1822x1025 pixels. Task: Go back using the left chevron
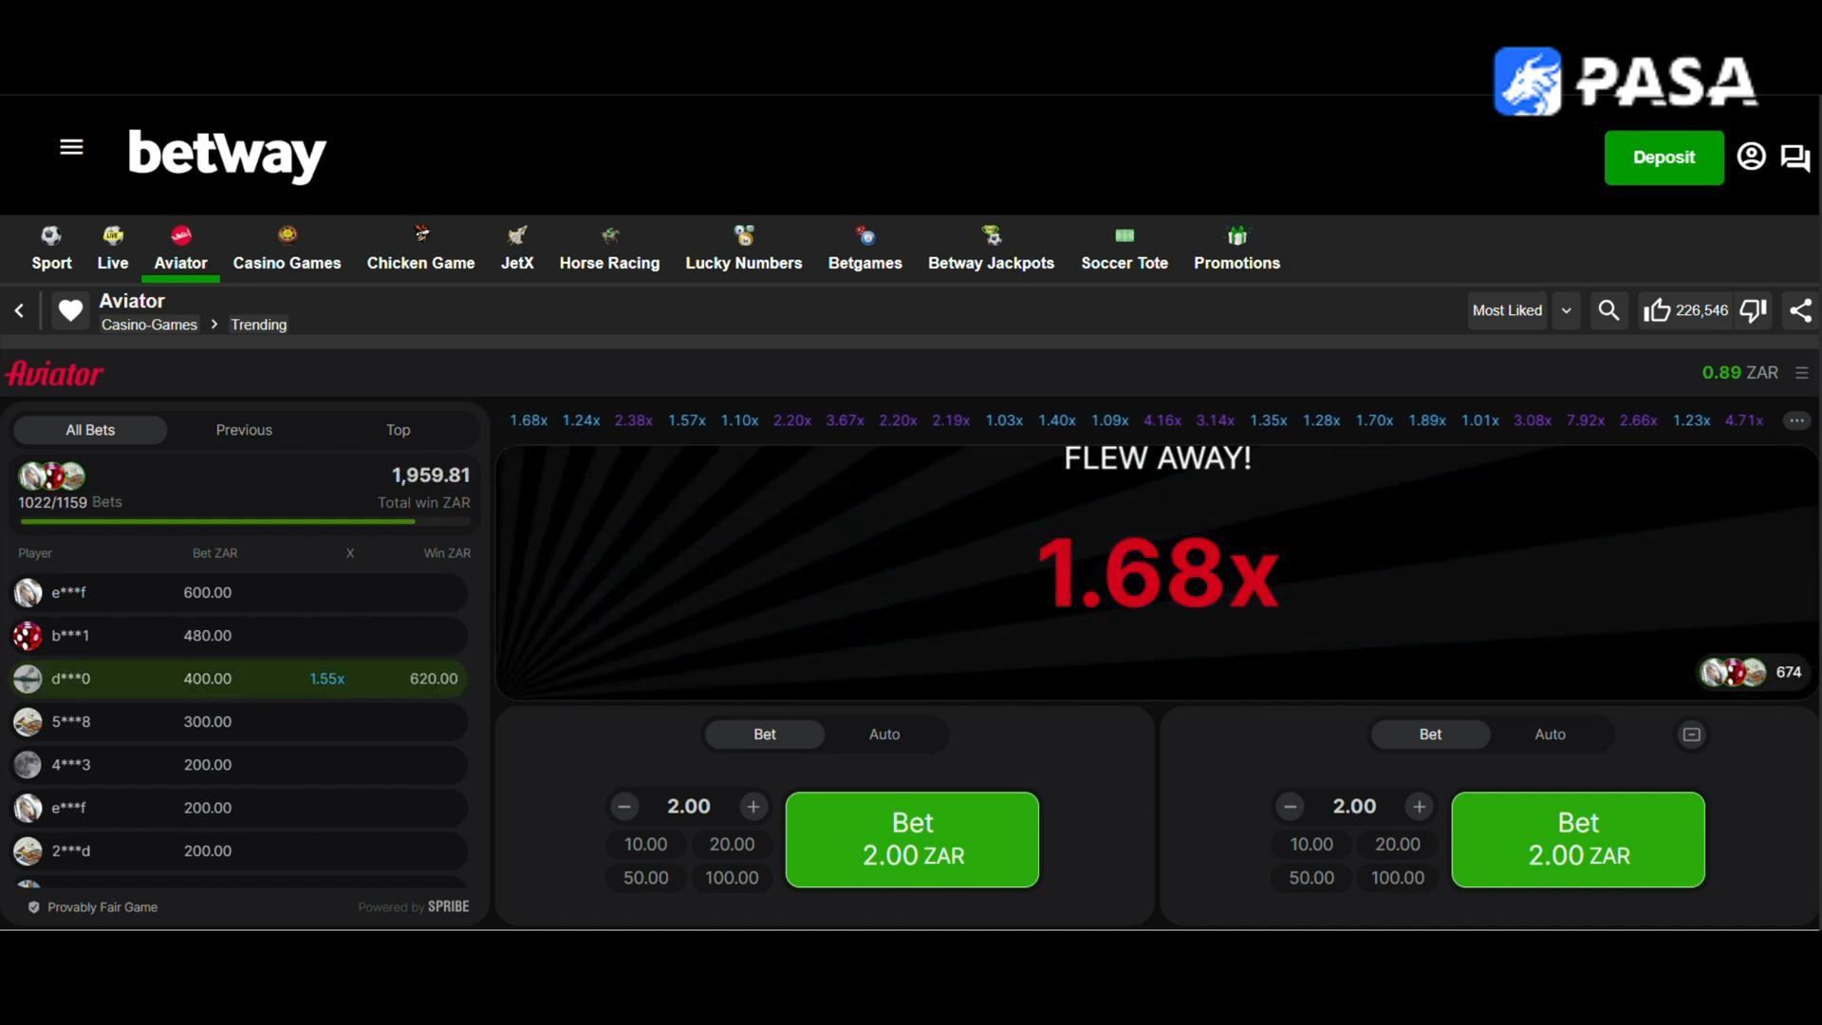pos(19,310)
